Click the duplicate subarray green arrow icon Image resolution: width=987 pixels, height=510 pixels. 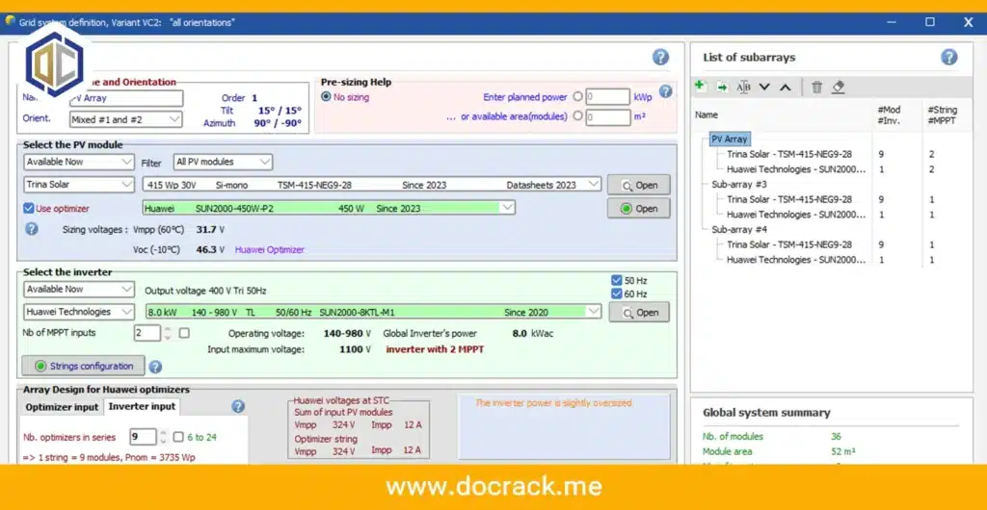(722, 88)
